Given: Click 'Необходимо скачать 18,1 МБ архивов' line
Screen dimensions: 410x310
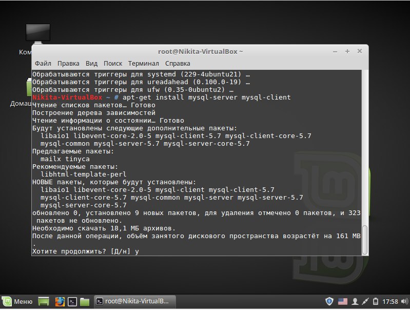Looking at the screenshot, I should click(104, 228).
